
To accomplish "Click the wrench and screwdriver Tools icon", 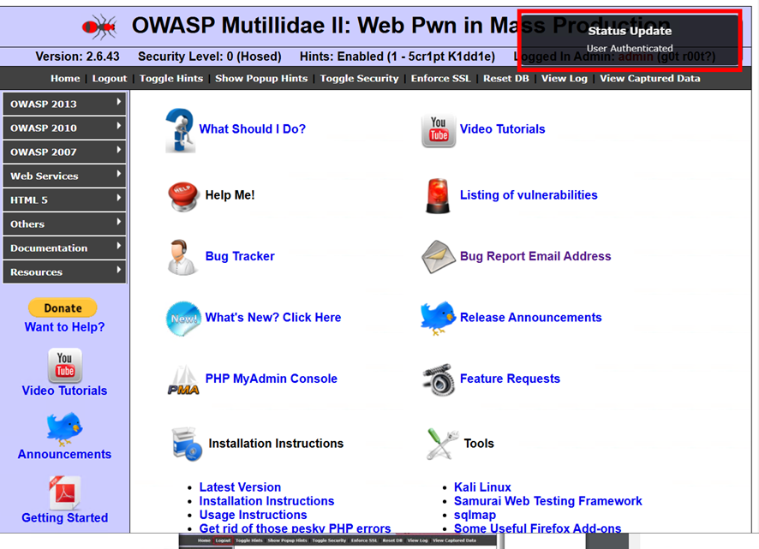I will 442,444.
